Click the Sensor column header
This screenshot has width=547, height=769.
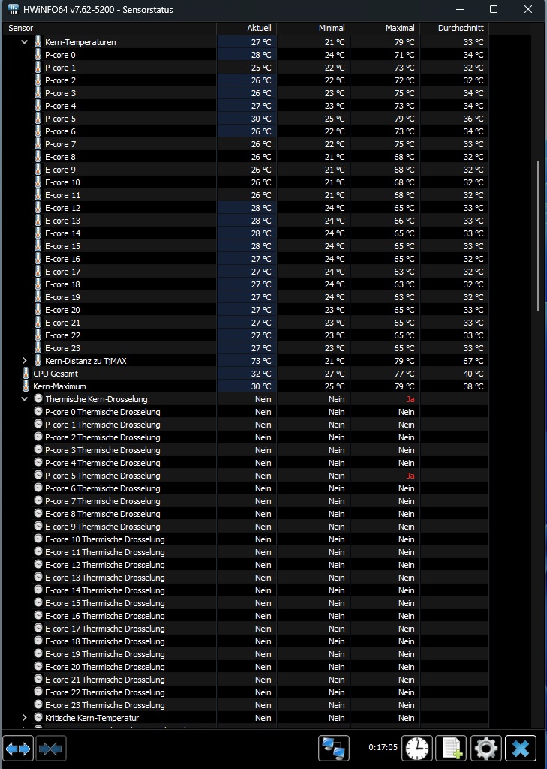[x=110, y=28]
